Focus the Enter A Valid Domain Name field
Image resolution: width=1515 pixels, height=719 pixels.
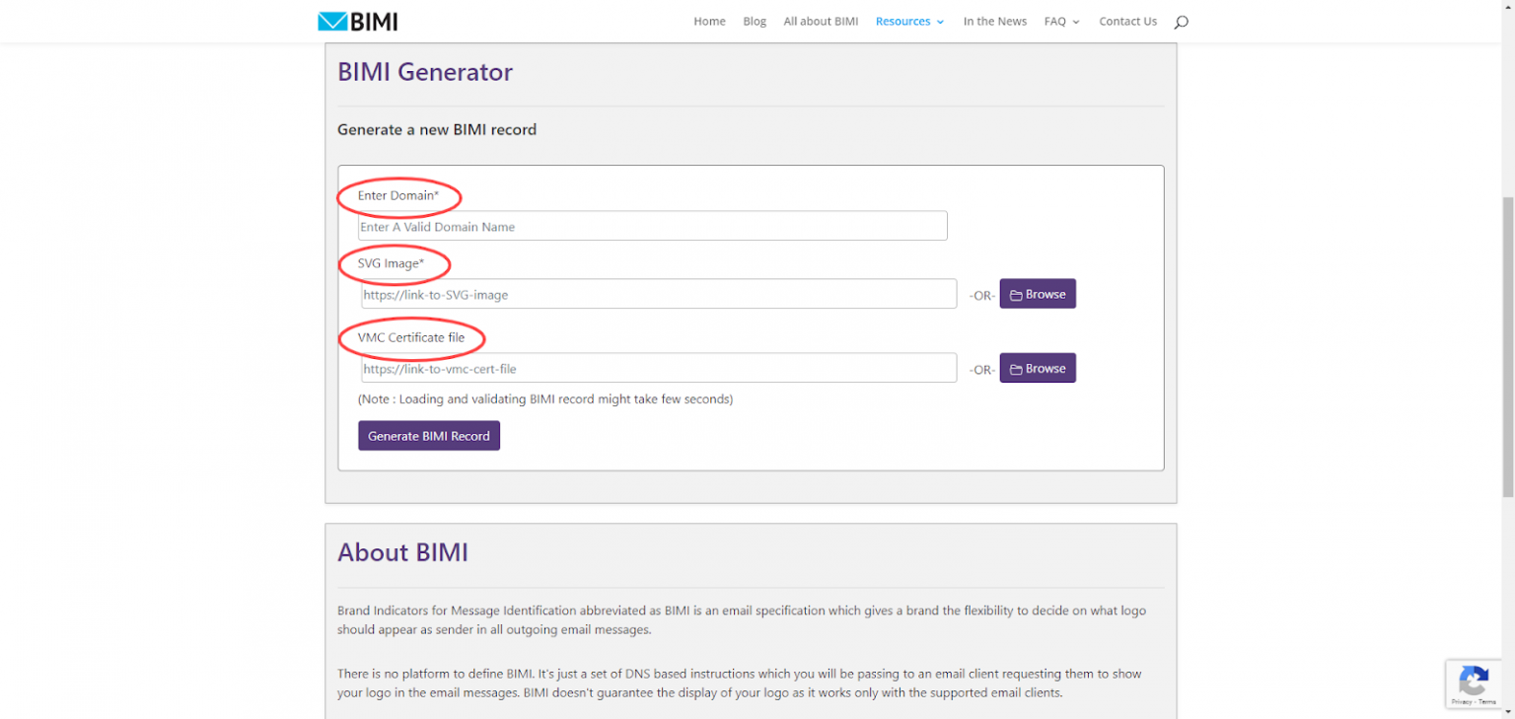pos(652,226)
